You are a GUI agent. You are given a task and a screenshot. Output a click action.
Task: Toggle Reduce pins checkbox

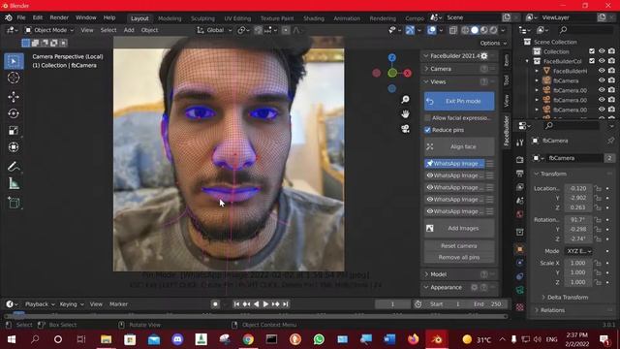(427, 130)
